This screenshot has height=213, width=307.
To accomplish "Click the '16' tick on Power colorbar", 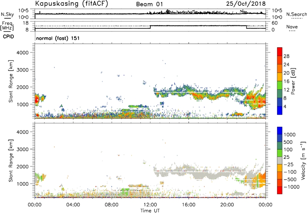I will coord(286,82).
